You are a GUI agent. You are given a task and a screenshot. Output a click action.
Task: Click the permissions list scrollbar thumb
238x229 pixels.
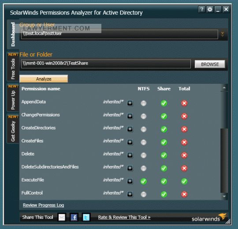[224, 161]
